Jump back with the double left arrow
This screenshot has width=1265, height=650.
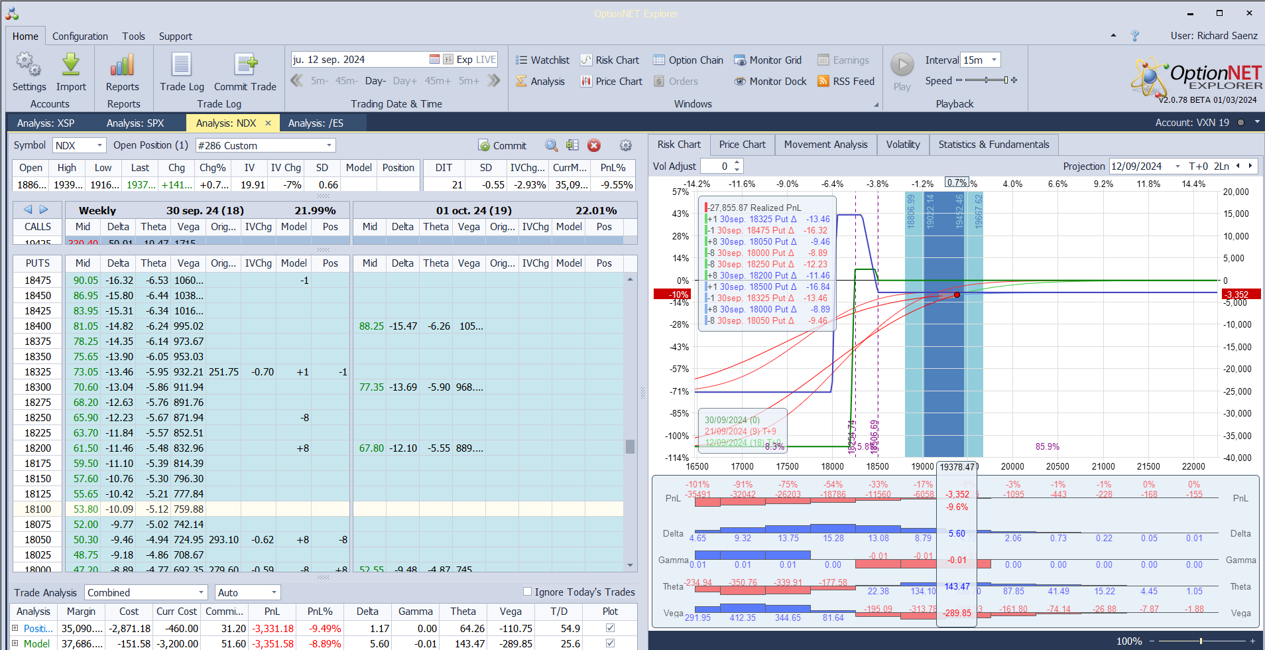(297, 81)
